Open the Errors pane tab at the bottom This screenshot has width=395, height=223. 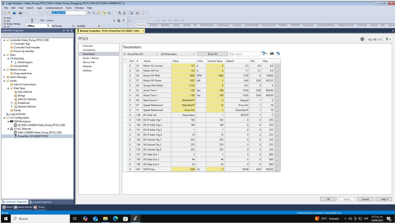click(x=40, y=207)
